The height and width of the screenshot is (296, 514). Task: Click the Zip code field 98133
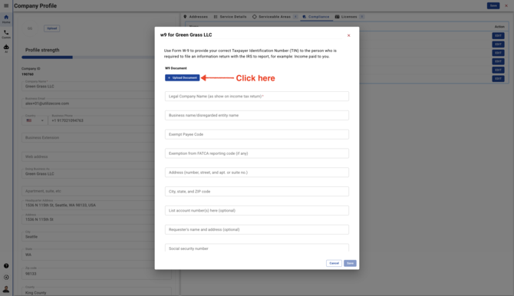click(x=97, y=274)
